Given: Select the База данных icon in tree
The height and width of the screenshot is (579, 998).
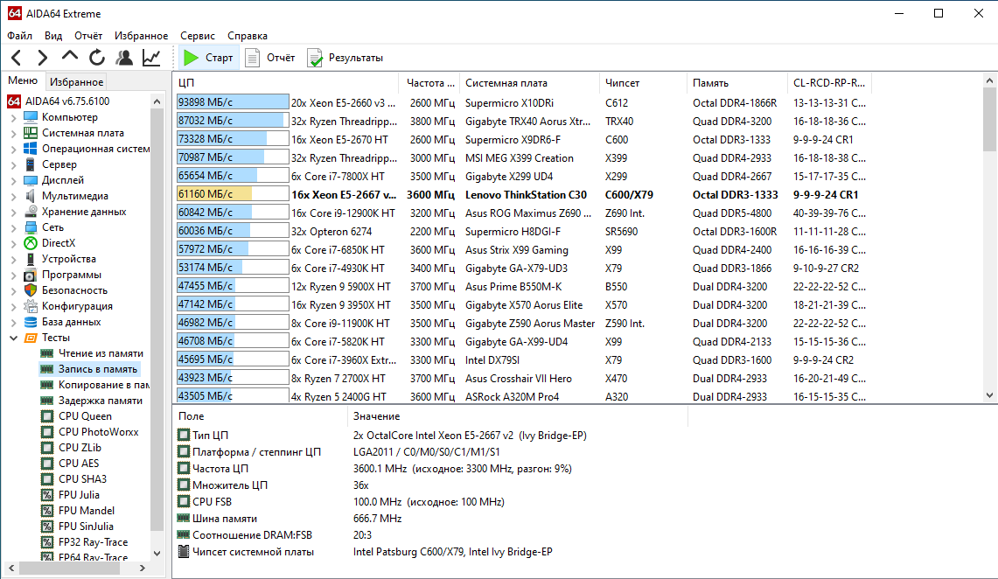Looking at the screenshot, I should pos(31,322).
